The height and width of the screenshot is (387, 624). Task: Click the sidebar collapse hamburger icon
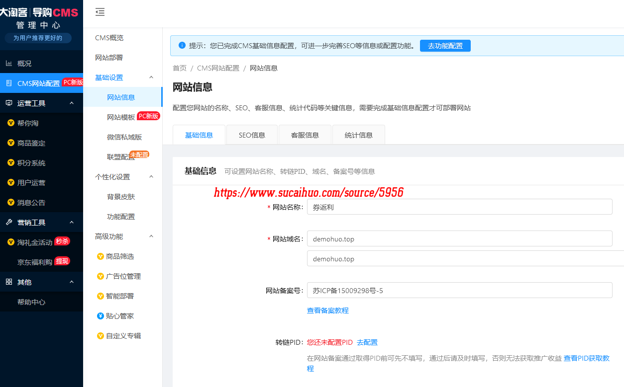(100, 12)
